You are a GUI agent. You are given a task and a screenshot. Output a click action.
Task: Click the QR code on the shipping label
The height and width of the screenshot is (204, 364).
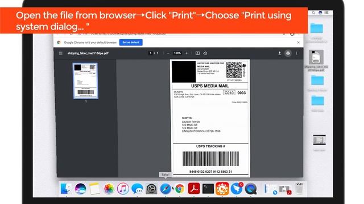(234, 70)
